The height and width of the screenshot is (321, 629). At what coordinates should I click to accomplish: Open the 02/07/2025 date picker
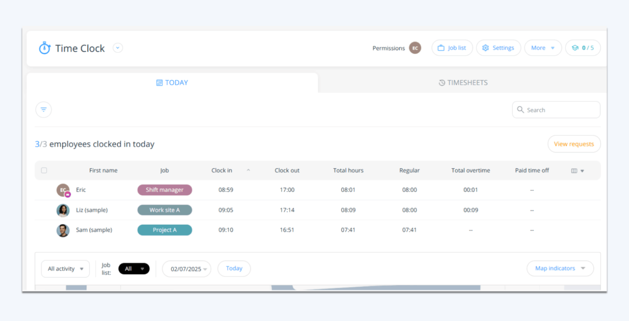pyautogui.click(x=186, y=269)
